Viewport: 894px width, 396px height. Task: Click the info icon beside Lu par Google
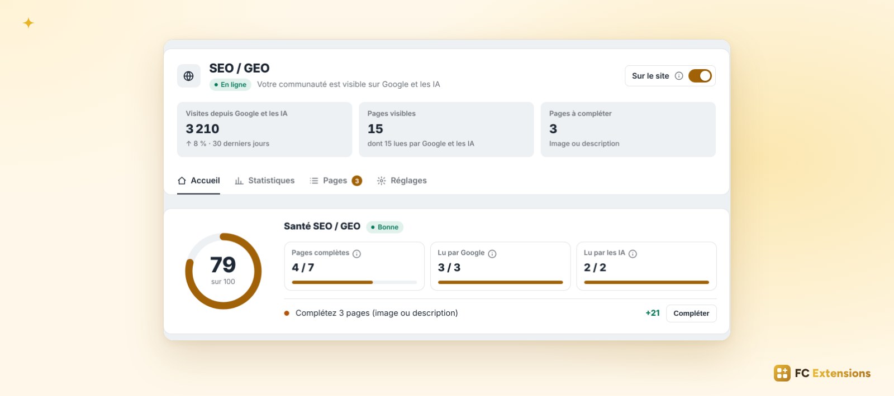pos(492,254)
